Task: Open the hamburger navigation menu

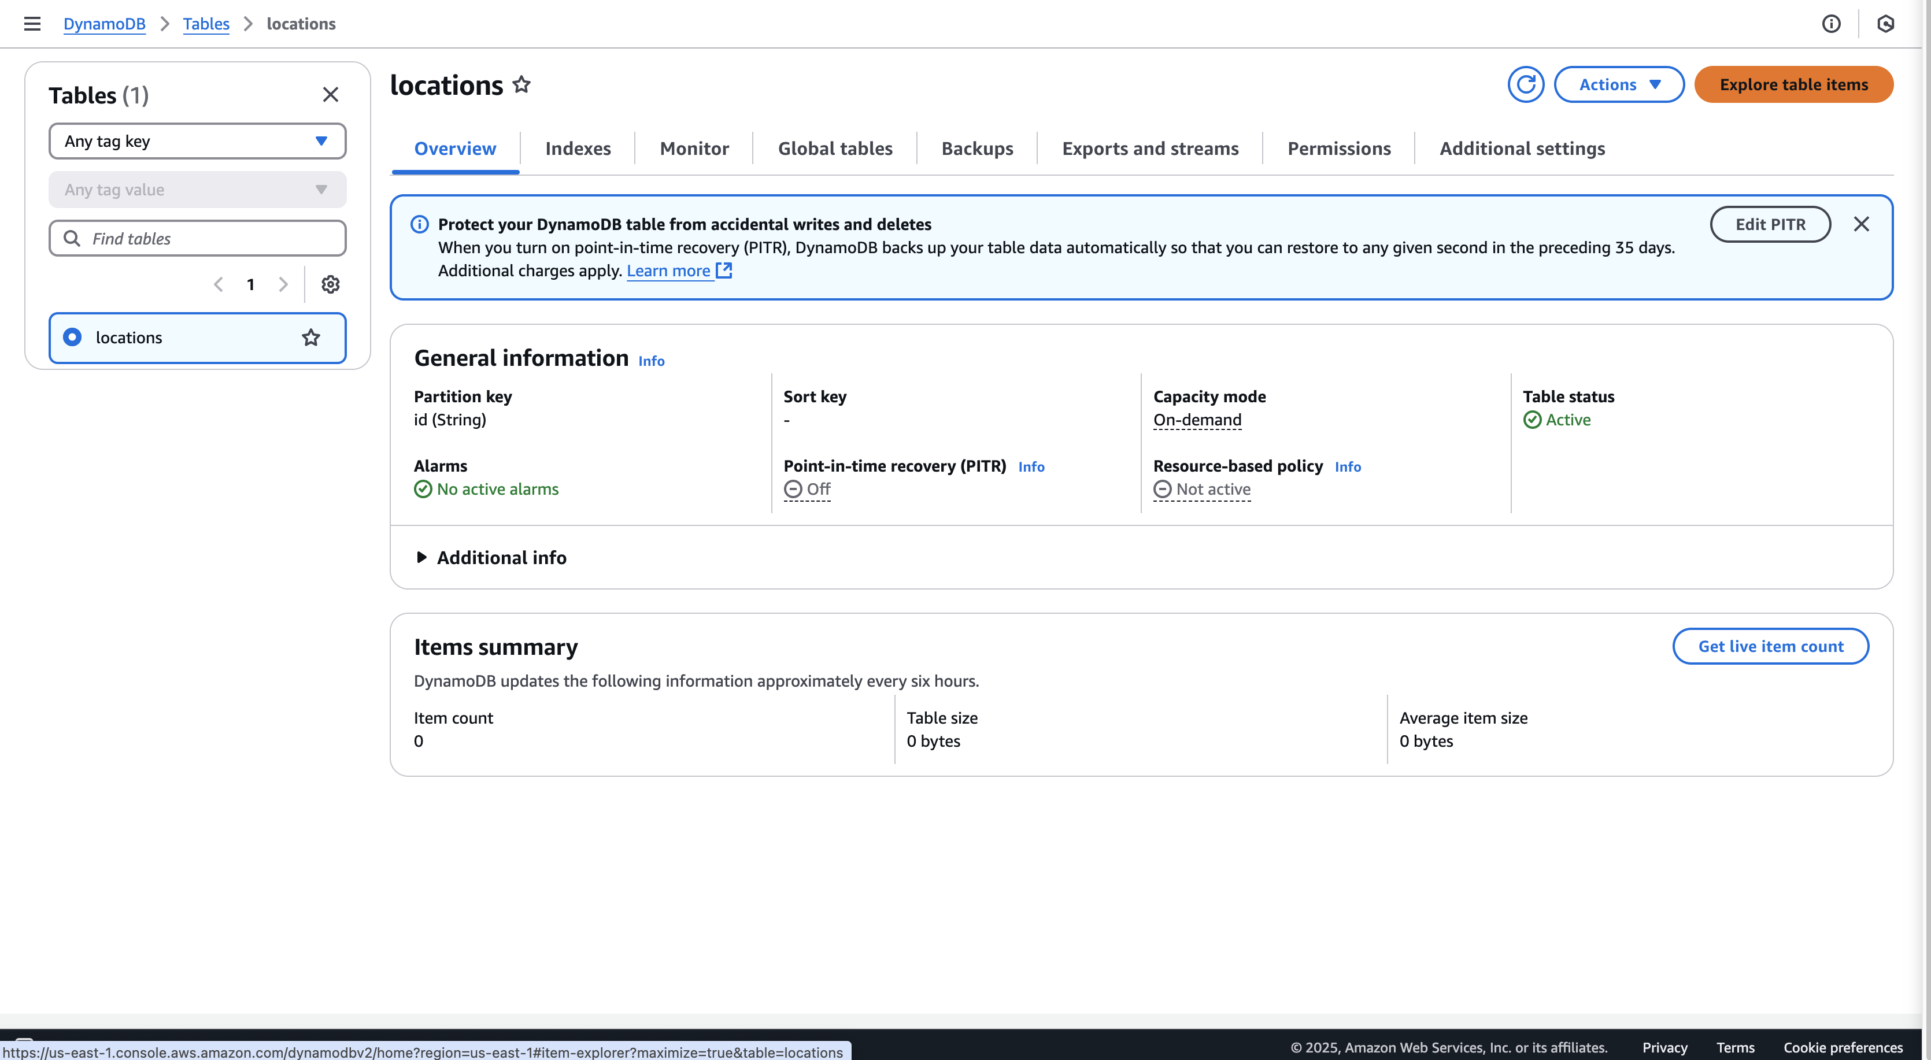Action: [32, 24]
